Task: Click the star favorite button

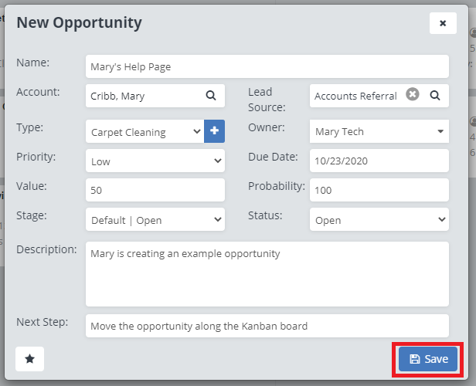Action: [x=29, y=358]
